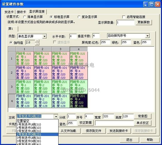Enable 启用智能连接 checkbox
The height and width of the screenshot is (145, 162).
tap(123, 17)
